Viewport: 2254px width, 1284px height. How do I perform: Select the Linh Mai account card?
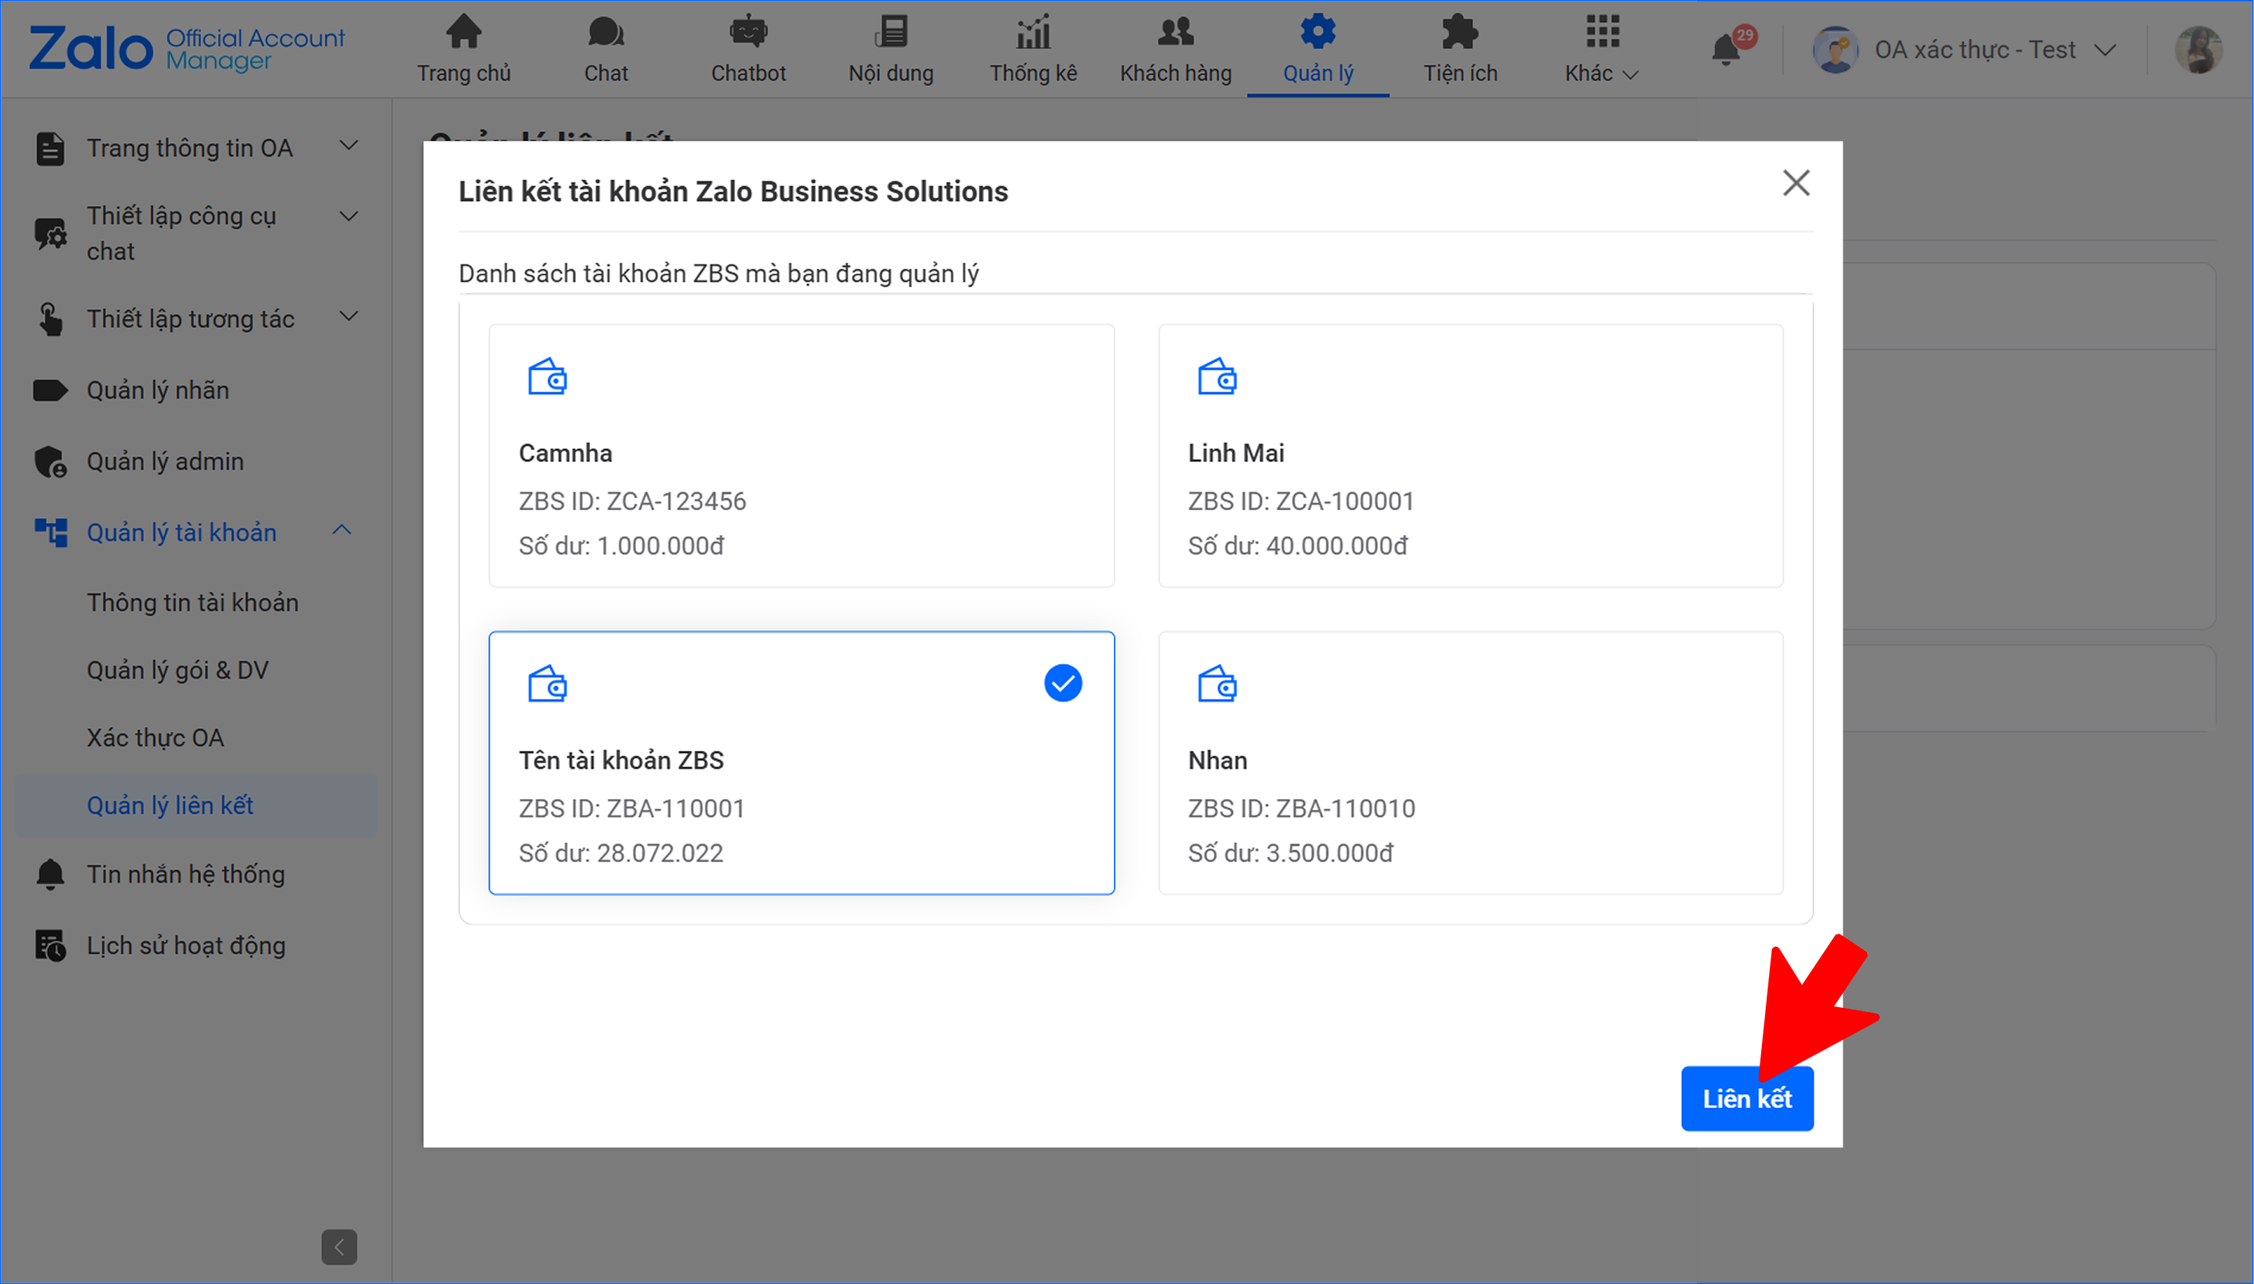(1470, 456)
